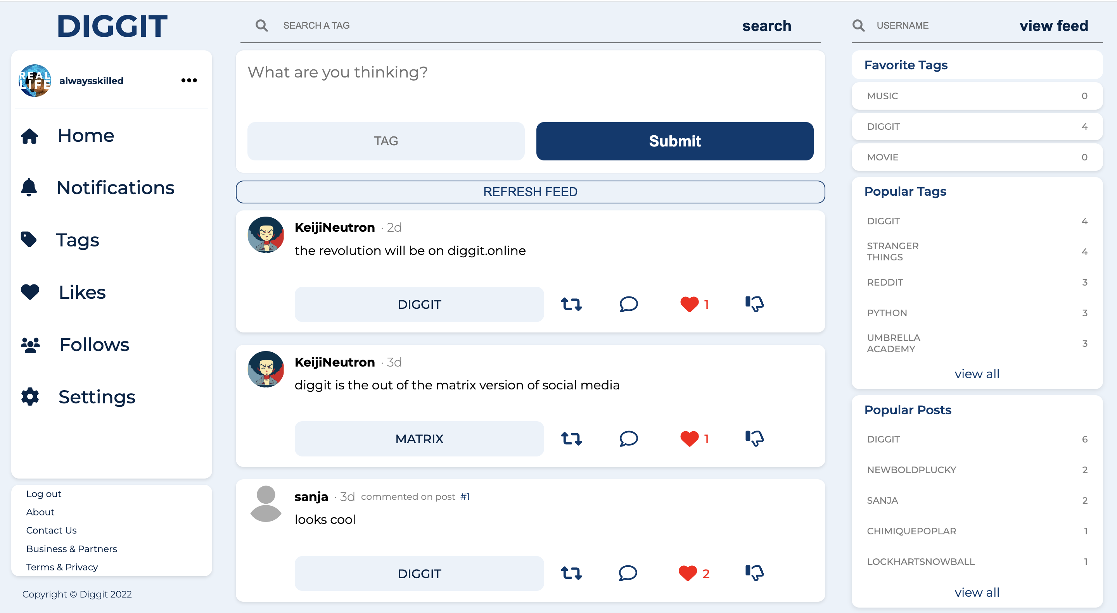This screenshot has width=1117, height=613.
Task: Open Follows page from sidebar menu
Action: tap(94, 345)
